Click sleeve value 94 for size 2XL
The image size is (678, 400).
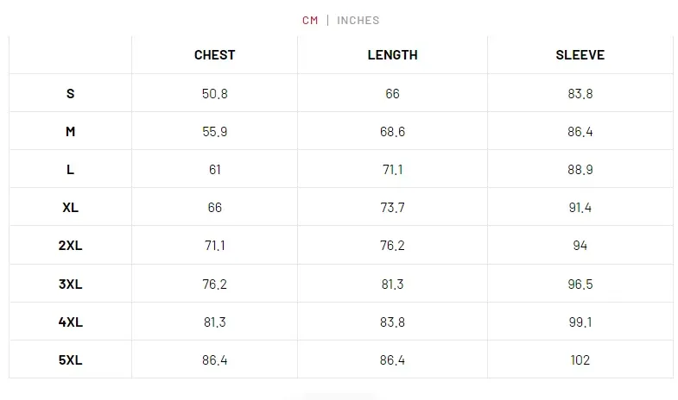580,246
